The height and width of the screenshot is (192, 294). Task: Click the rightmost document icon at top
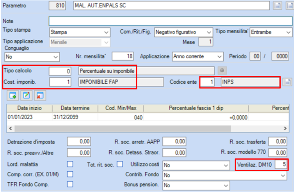[x=290, y=5]
